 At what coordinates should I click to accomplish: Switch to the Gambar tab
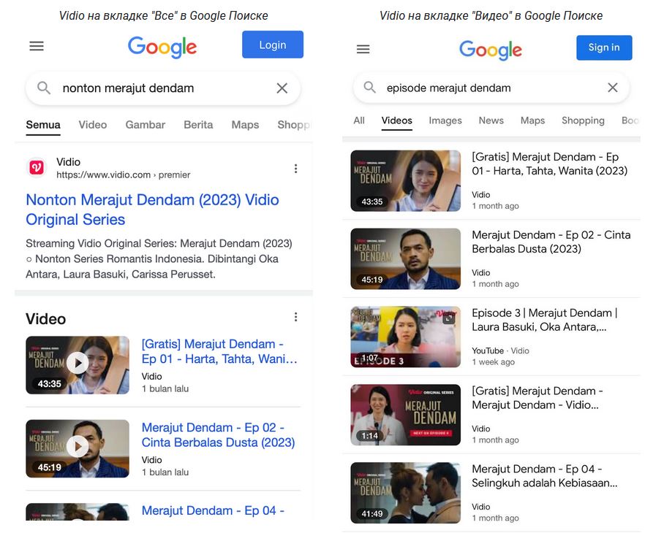click(x=145, y=125)
